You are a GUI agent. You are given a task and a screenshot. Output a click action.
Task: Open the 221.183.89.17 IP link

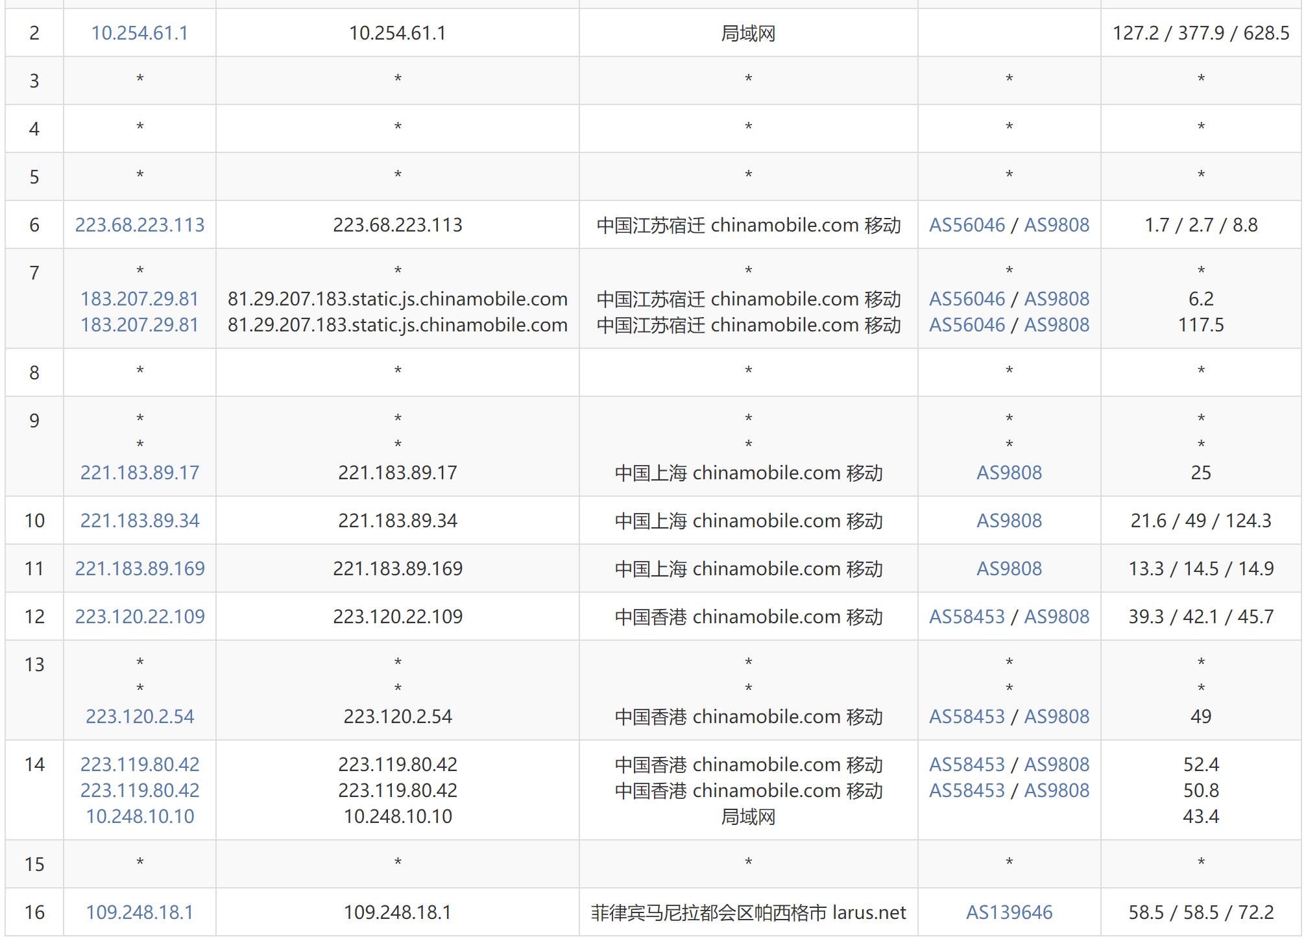pos(139,473)
